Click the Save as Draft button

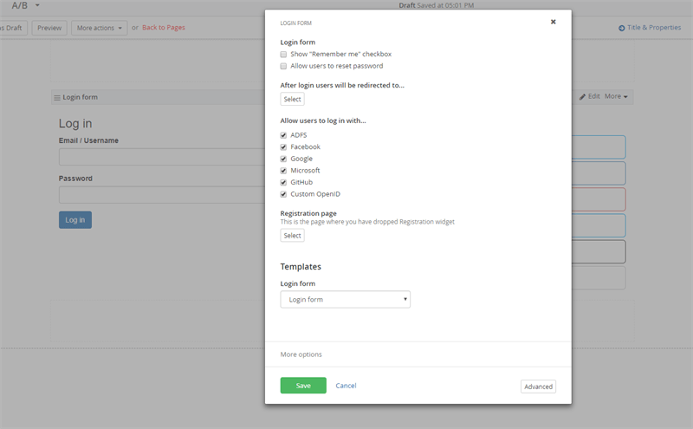[x=14, y=28]
